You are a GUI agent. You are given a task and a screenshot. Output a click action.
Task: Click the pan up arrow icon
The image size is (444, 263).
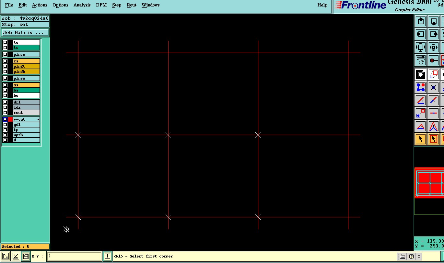tap(420, 21)
